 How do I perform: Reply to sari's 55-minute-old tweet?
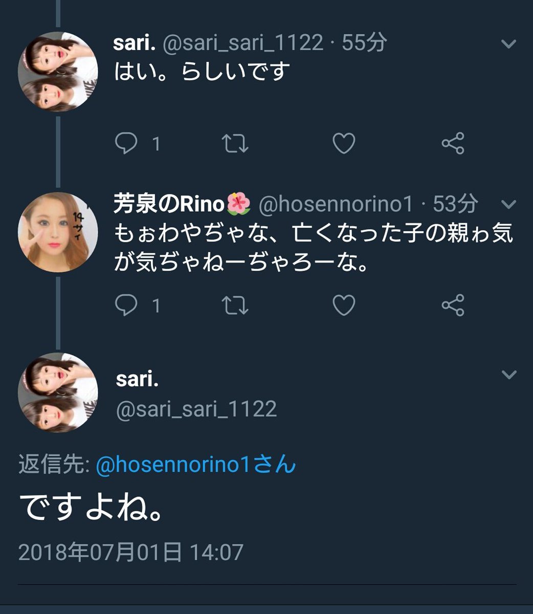pos(126,144)
